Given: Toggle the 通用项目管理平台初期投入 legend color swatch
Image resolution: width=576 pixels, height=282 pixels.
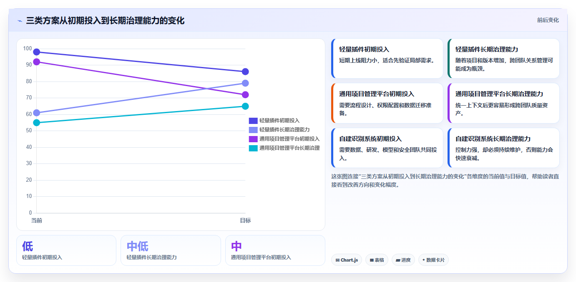Looking at the screenshot, I should pyautogui.click(x=253, y=139).
